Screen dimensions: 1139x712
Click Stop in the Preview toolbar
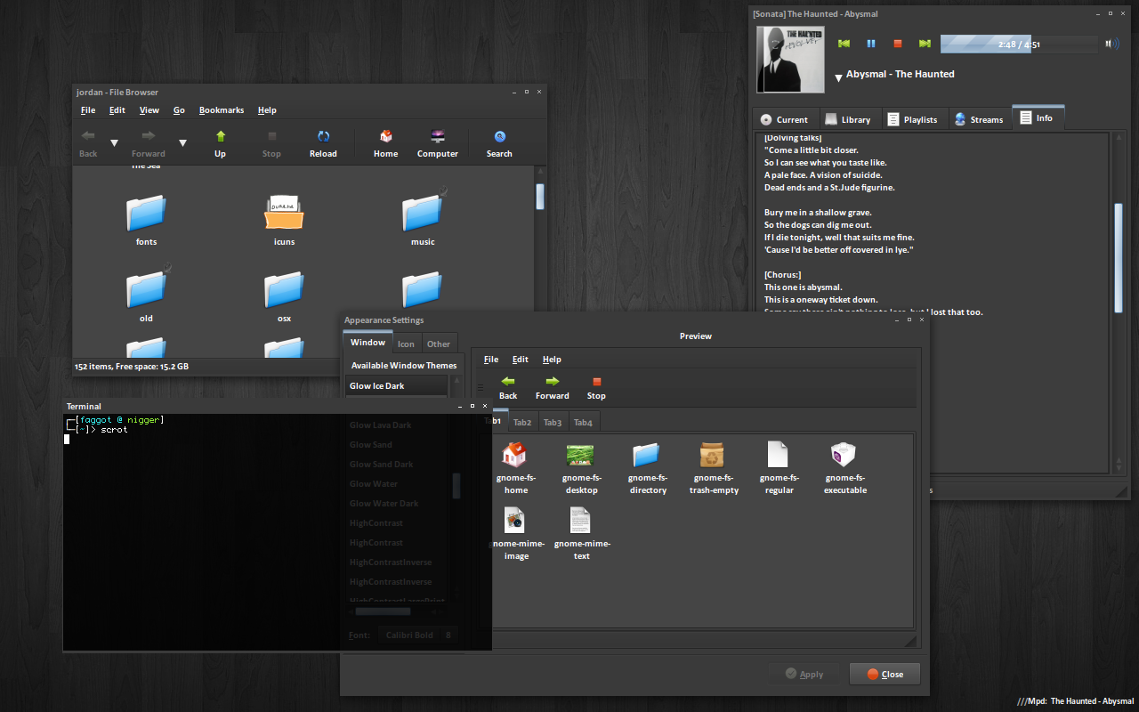point(596,388)
